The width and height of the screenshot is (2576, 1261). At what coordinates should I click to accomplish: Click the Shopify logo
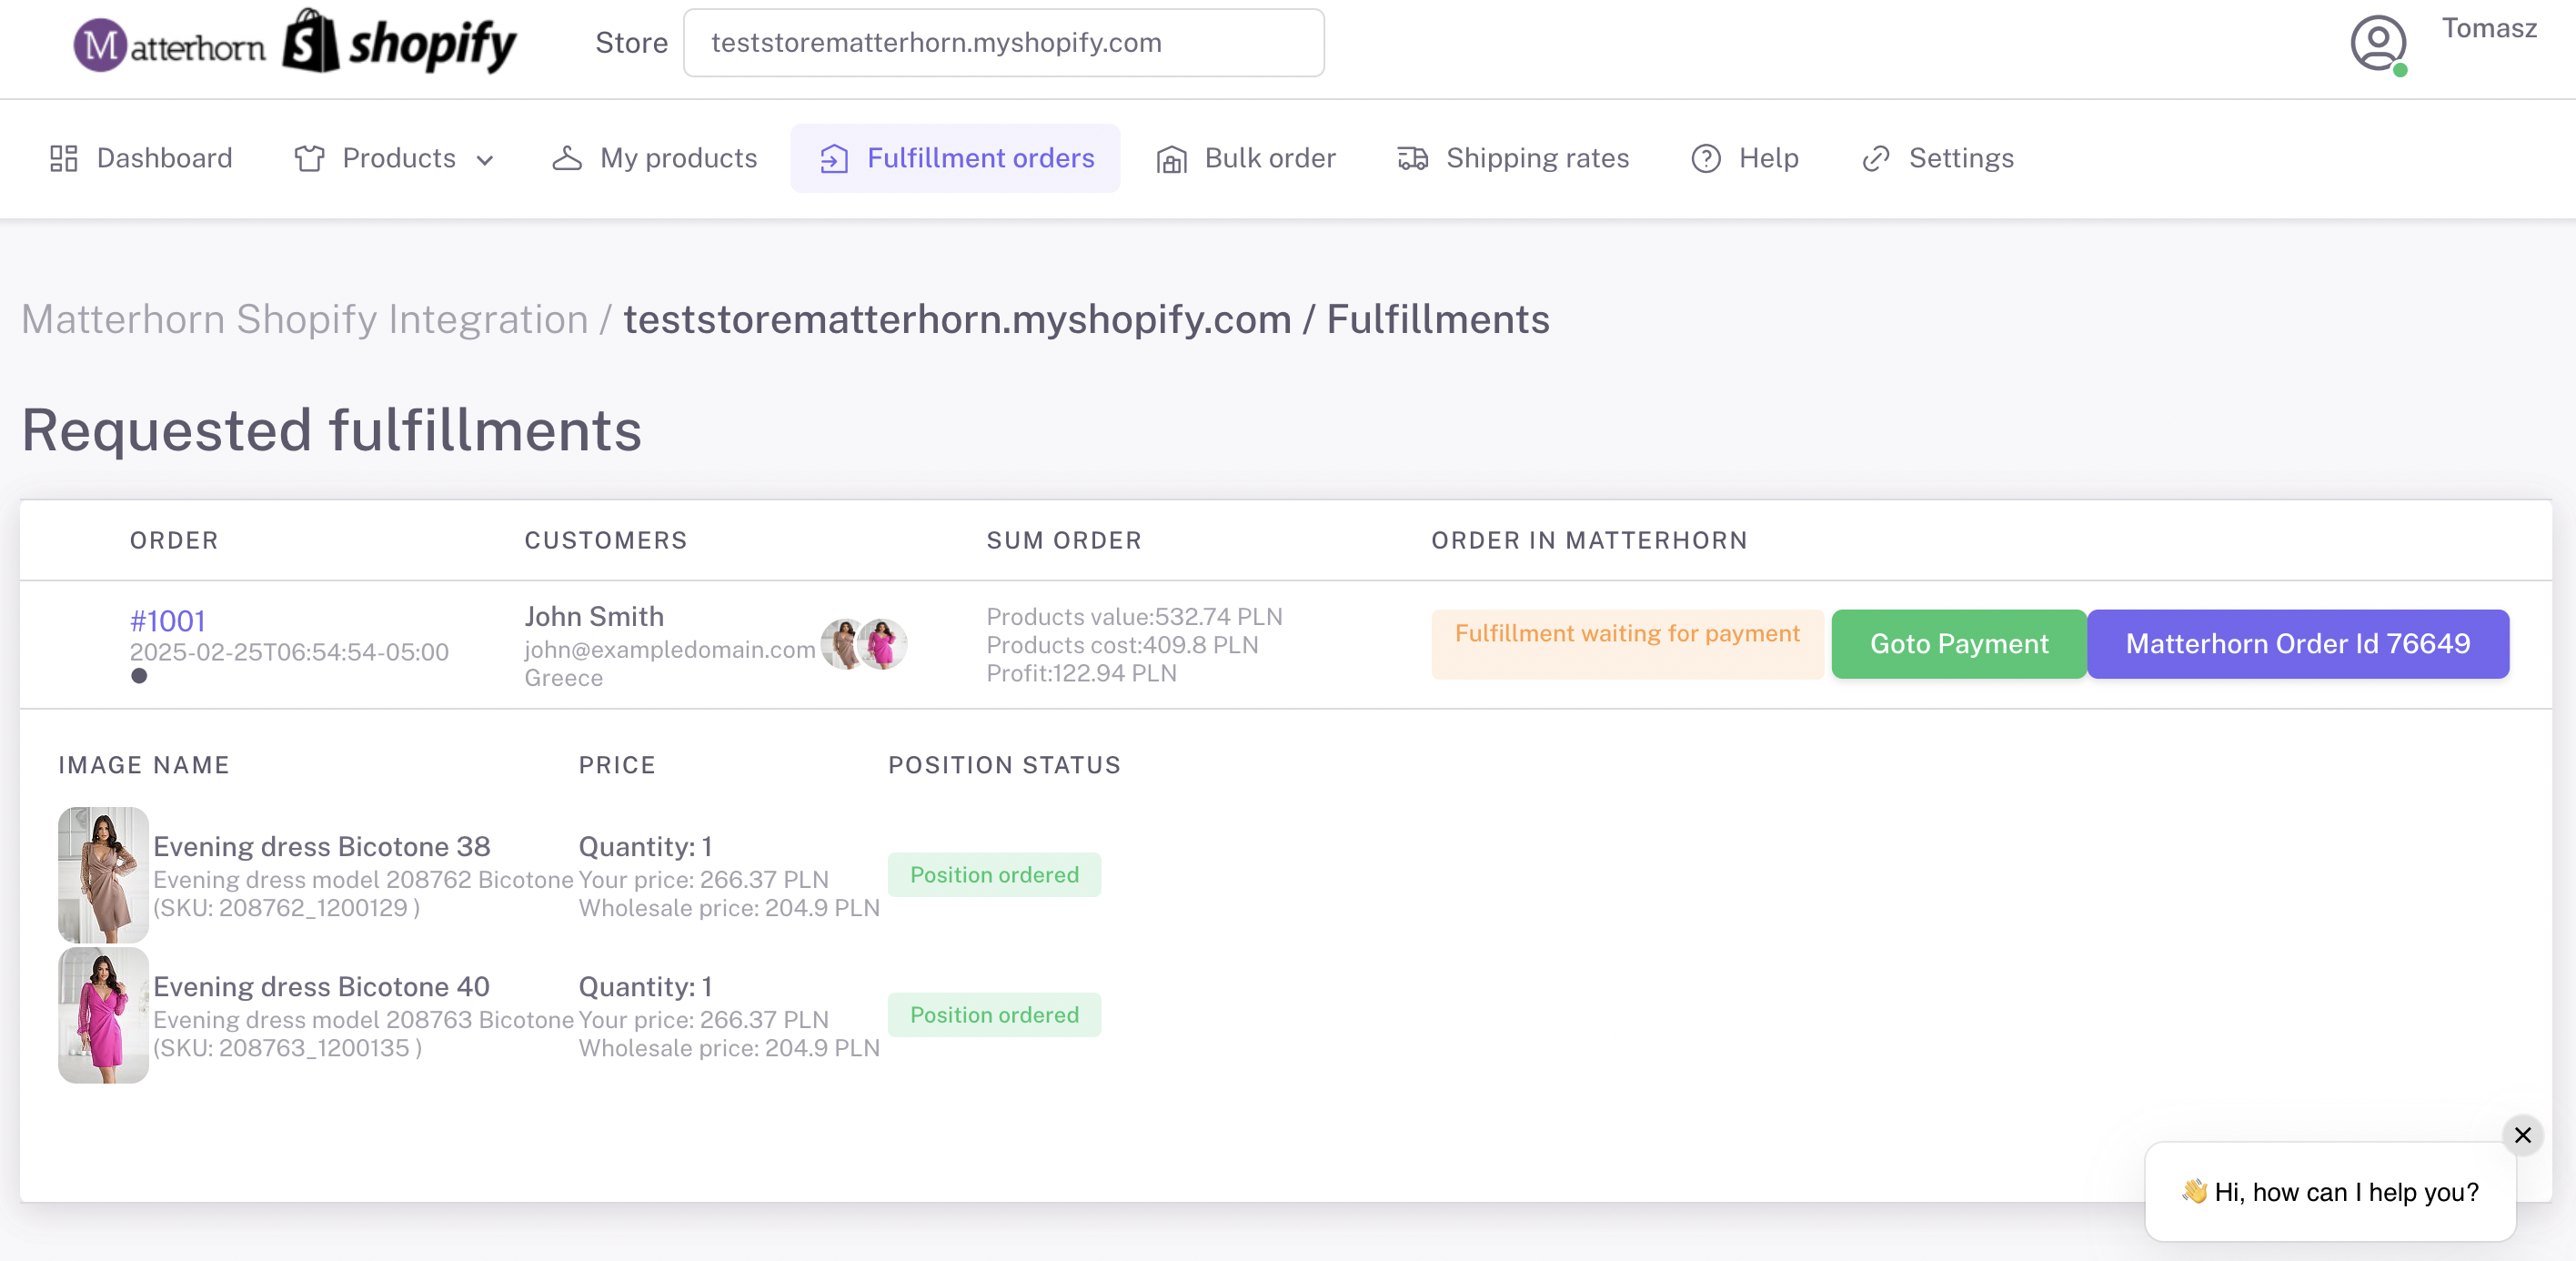tap(400, 42)
